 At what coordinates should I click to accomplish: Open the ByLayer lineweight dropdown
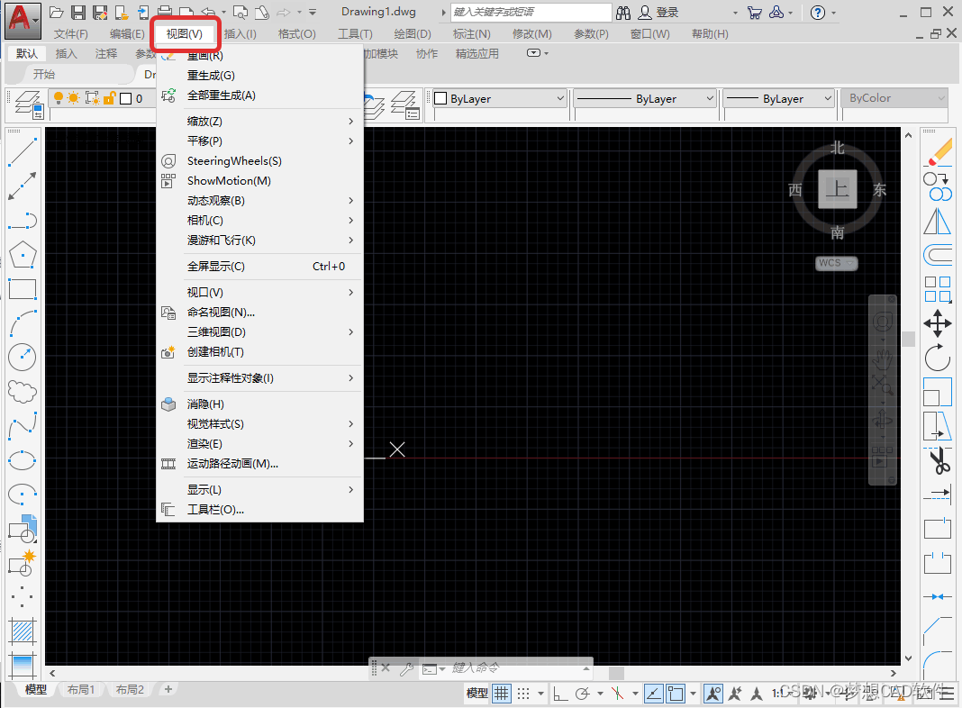pos(779,99)
